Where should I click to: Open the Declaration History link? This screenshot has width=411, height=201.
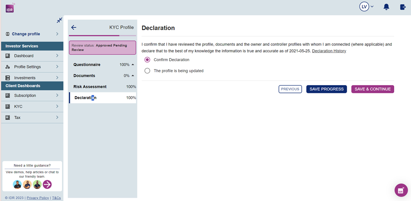pyautogui.click(x=329, y=51)
